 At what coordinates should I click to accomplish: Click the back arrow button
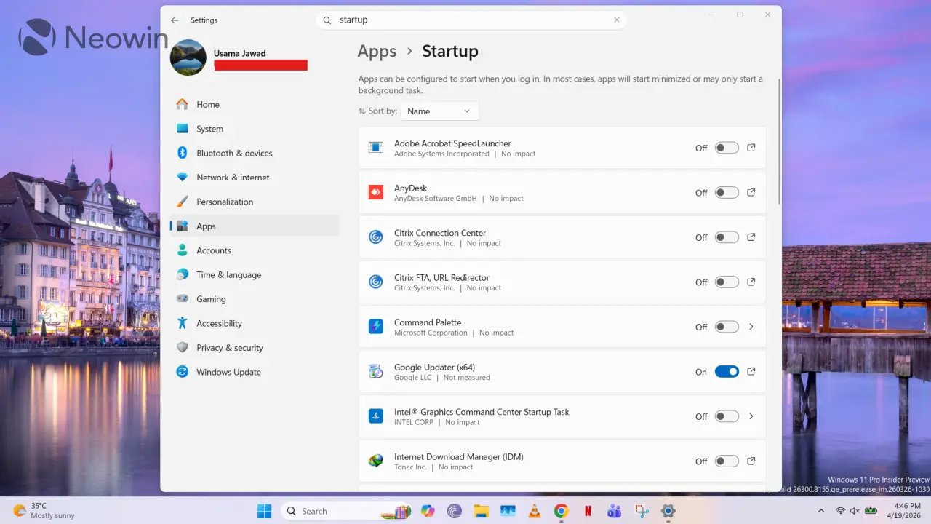pos(174,20)
